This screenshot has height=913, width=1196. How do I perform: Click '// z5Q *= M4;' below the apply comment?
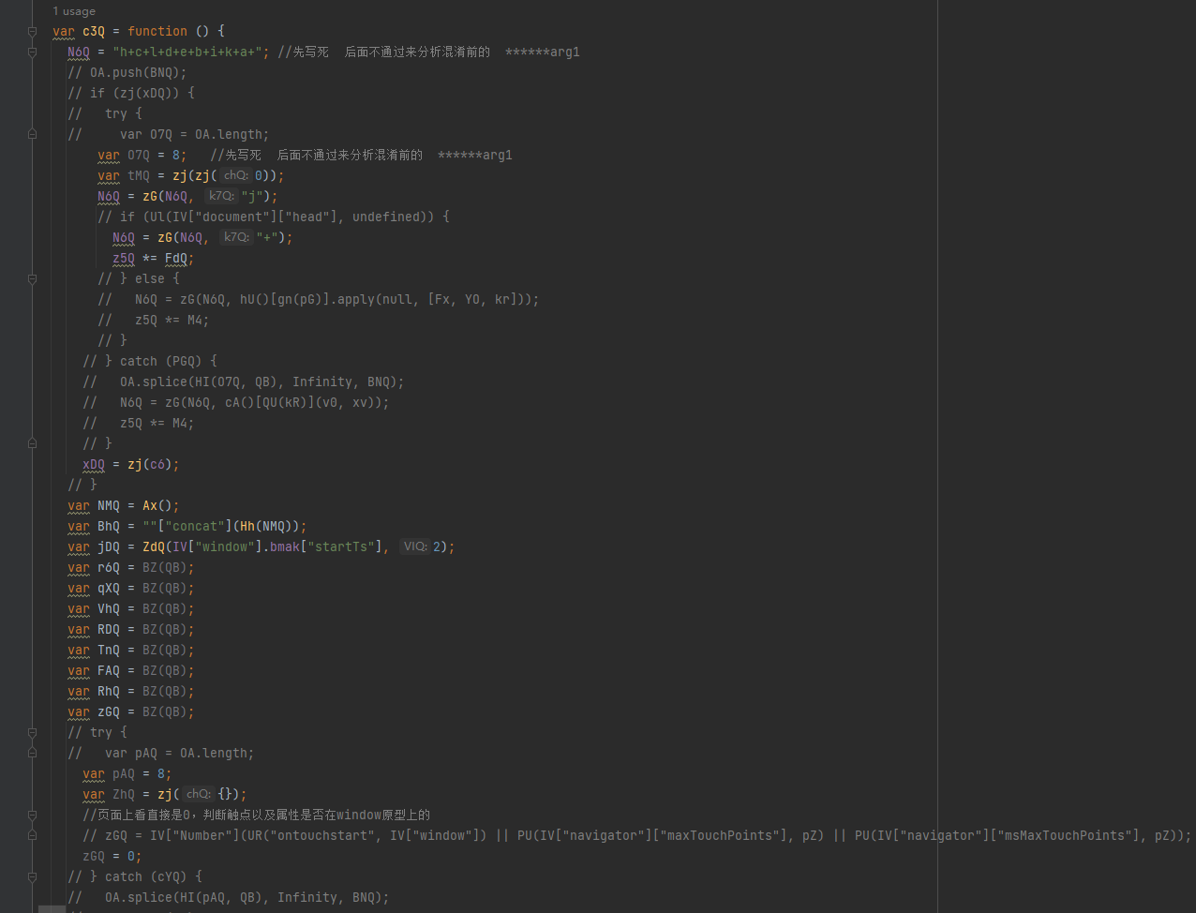click(154, 320)
